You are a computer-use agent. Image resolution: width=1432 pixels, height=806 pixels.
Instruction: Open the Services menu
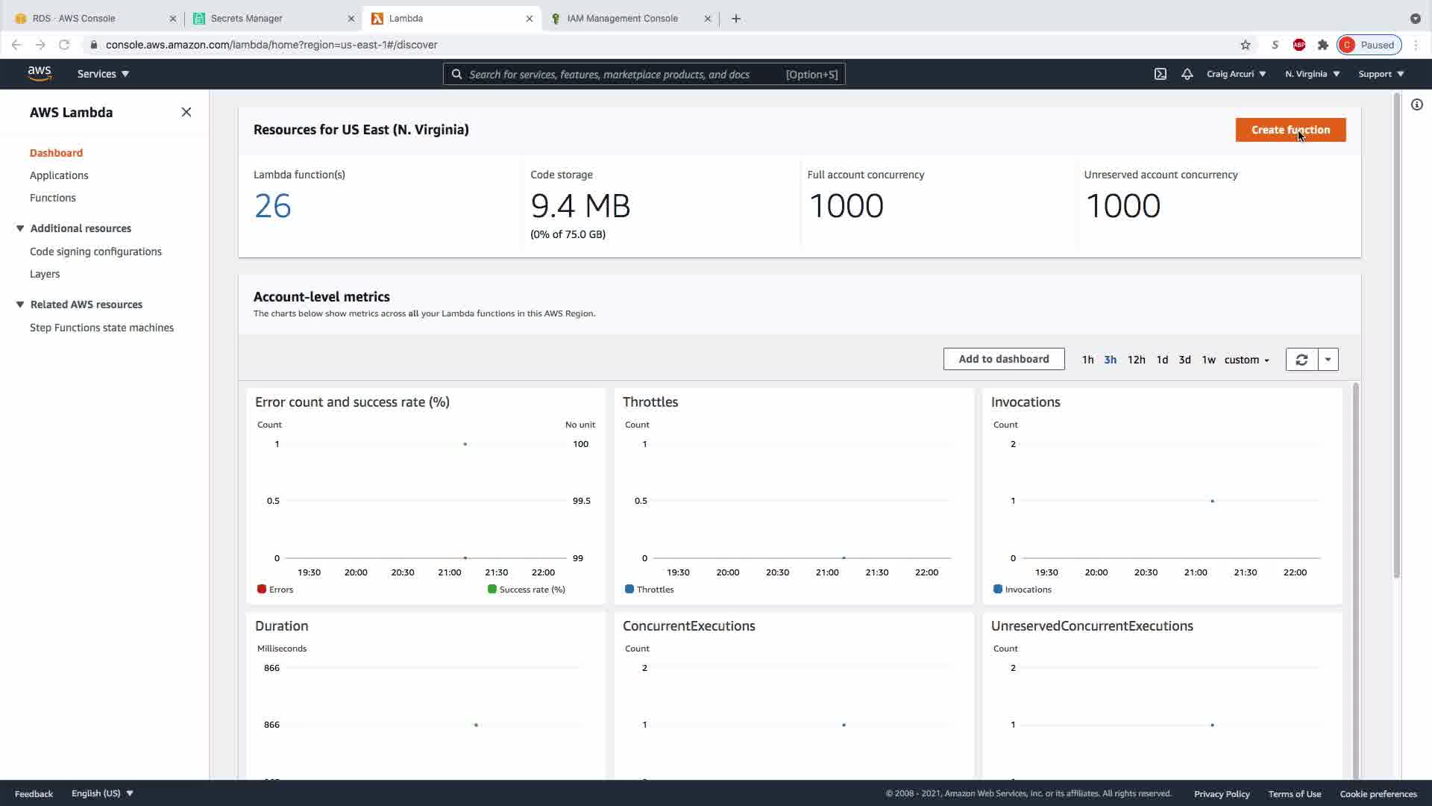coord(103,74)
